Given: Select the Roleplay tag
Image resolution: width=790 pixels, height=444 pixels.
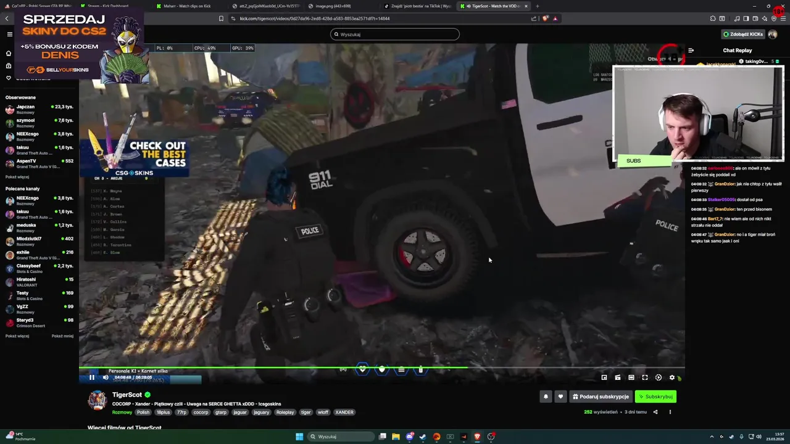Looking at the screenshot, I should (x=285, y=412).
